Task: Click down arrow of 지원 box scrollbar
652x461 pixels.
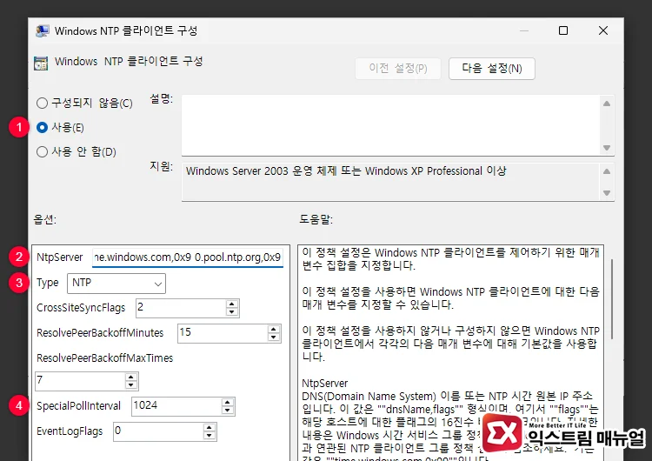Action: pyautogui.click(x=607, y=192)
